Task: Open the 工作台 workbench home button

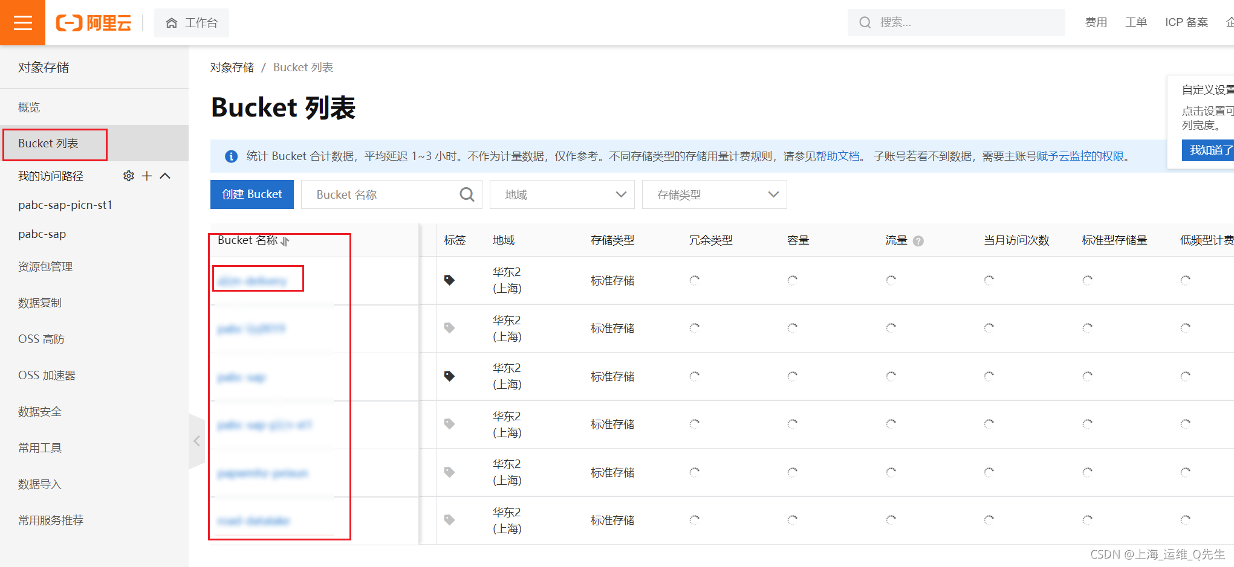Action: point(192,23)
